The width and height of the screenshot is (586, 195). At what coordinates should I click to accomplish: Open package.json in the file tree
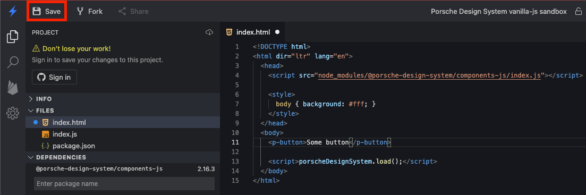[x=123, y=146]
